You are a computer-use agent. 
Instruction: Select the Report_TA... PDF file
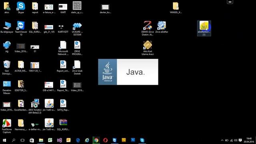tap(63, 86)
